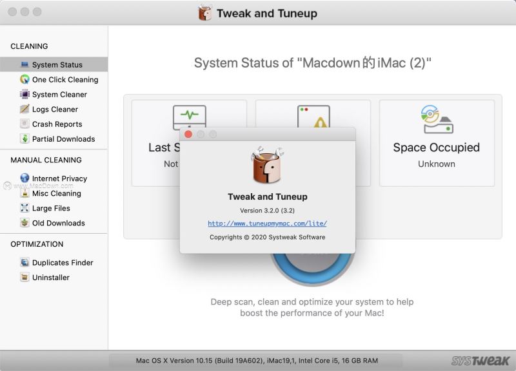Close the About dialog with red button
Image resolution: width=516 pixels, height=371 pixels.
coord(188,134)
